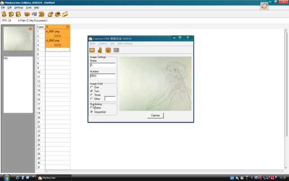
Task: Click the headphone icon at top right
Action: (x=264, y=6)
